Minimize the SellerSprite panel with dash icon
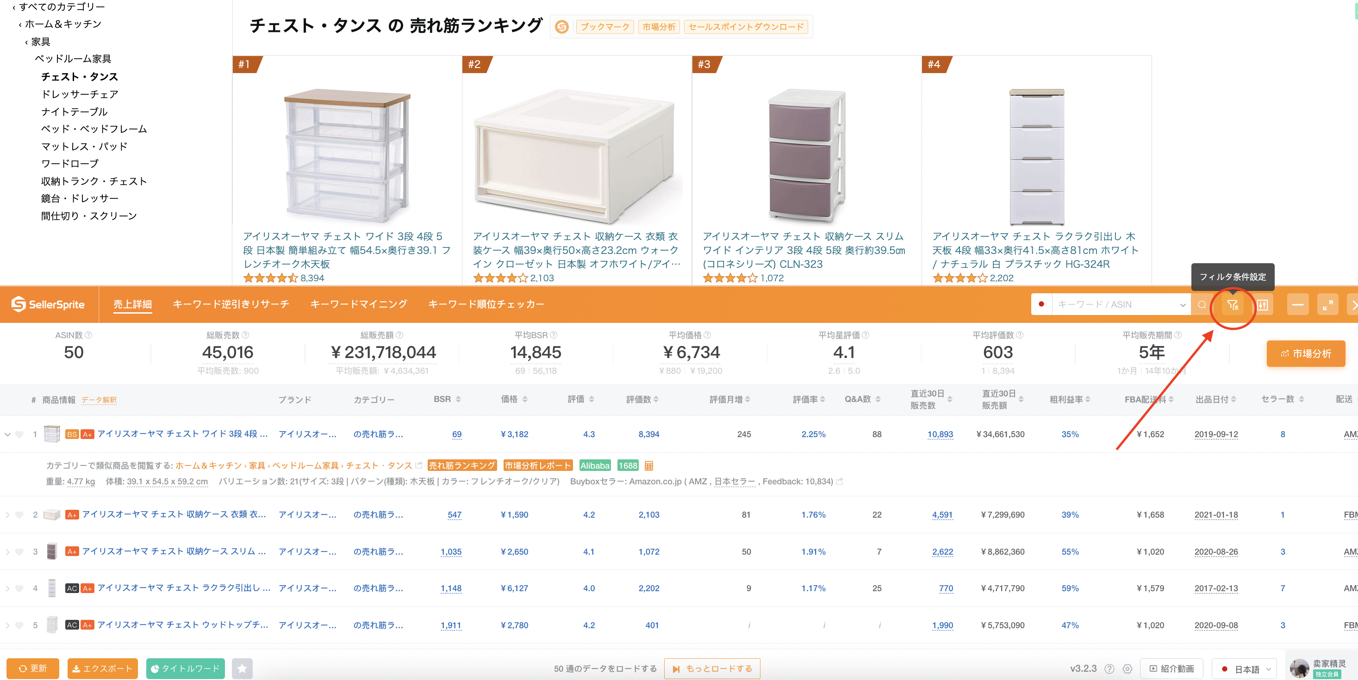This screenshot has height=680, width=1358. 1297,304
